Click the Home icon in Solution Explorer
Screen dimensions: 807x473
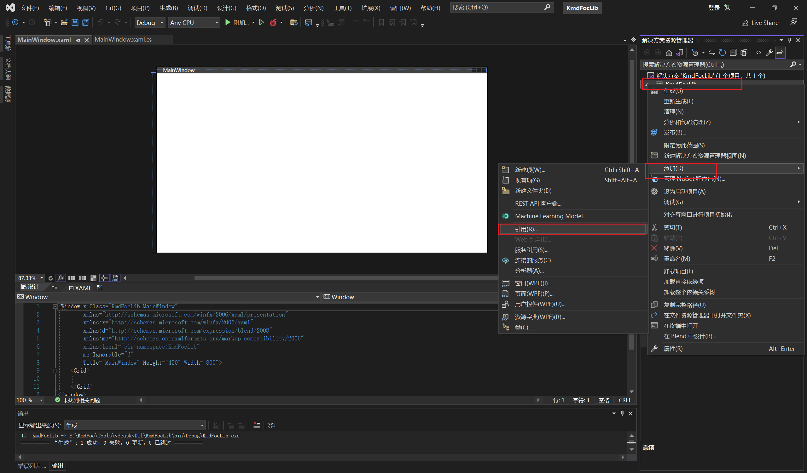(669, 53)
